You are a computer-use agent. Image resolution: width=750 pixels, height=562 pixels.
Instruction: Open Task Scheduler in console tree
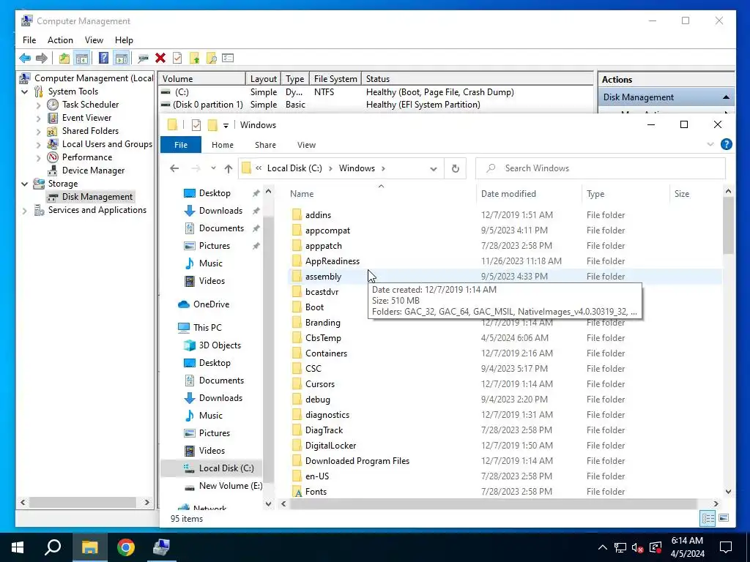click(90, 105)
